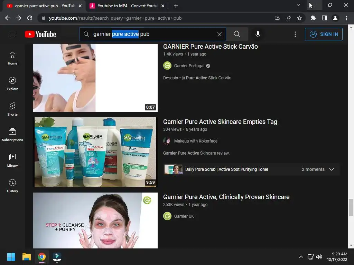The height and width of the screenshot is (265, 354).
Task: Click Makeup with Kokerface avatar
Action: point(167,141)
